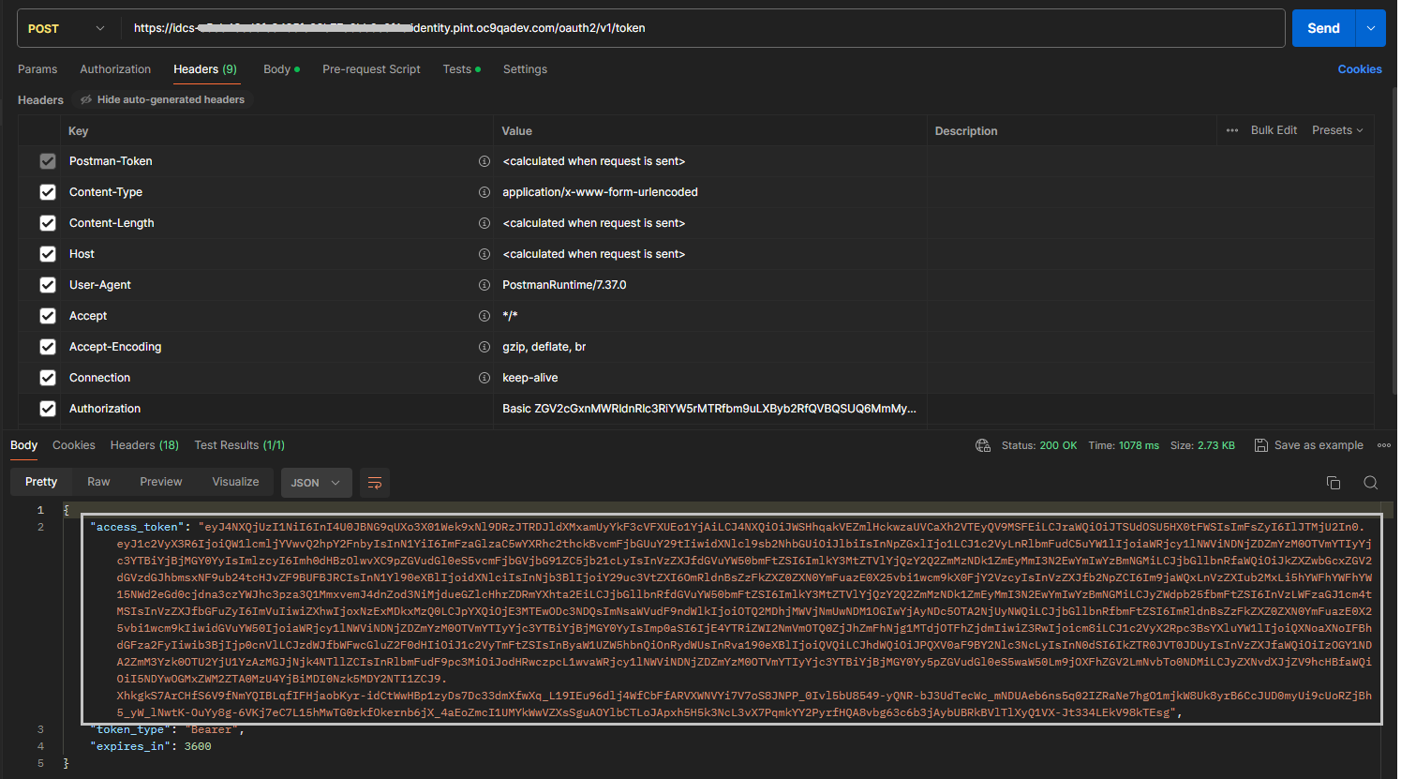This screenshot has height=779, width=1401.
Task: Uncheck the Content-Type header checkbox
Action: [x=48, y=192]
